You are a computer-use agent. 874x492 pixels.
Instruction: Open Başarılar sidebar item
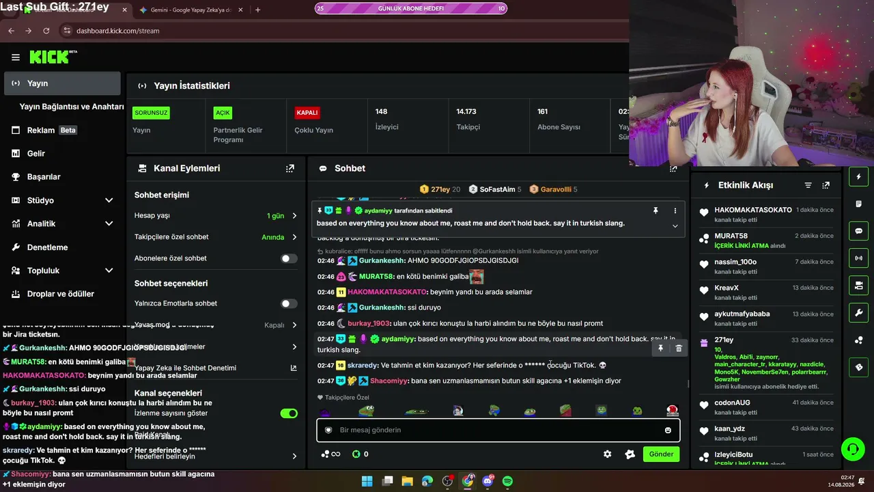[62, 177]
